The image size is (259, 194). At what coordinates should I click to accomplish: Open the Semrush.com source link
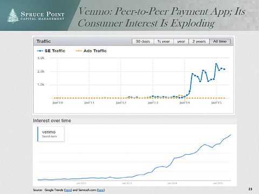pos(101,190)
